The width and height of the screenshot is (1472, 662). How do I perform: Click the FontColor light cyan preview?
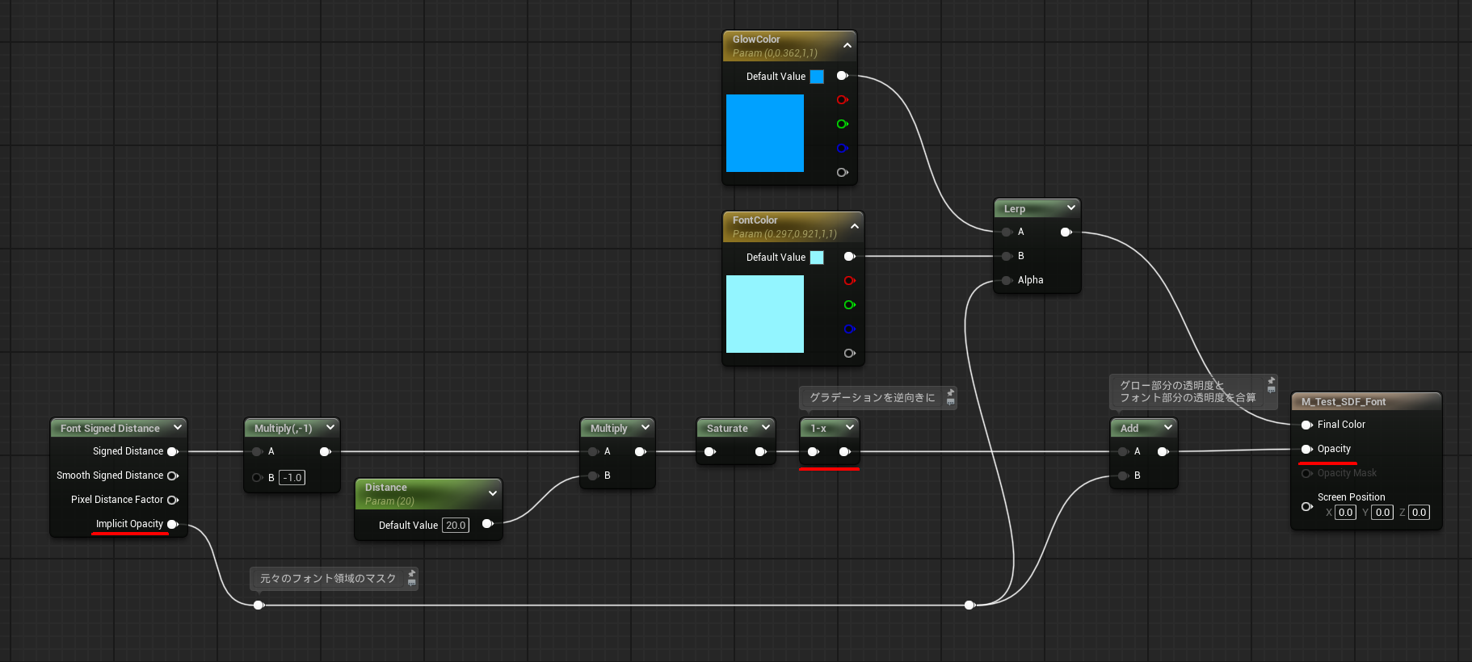(764, 314)
